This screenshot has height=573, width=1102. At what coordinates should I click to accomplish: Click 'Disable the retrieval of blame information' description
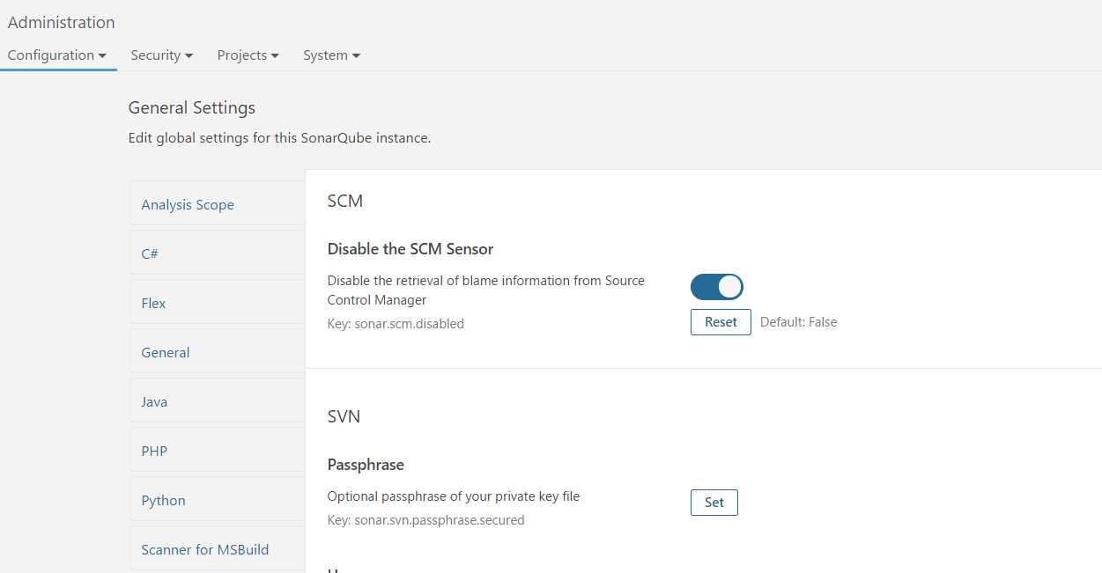click(x=486, y=290)
